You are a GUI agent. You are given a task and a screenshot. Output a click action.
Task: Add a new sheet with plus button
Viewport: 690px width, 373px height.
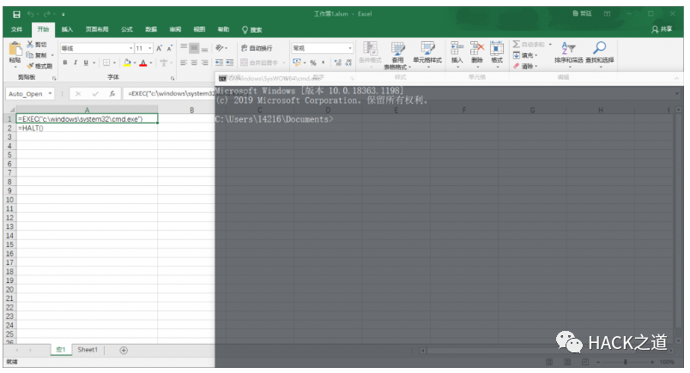tap(124, 350)
